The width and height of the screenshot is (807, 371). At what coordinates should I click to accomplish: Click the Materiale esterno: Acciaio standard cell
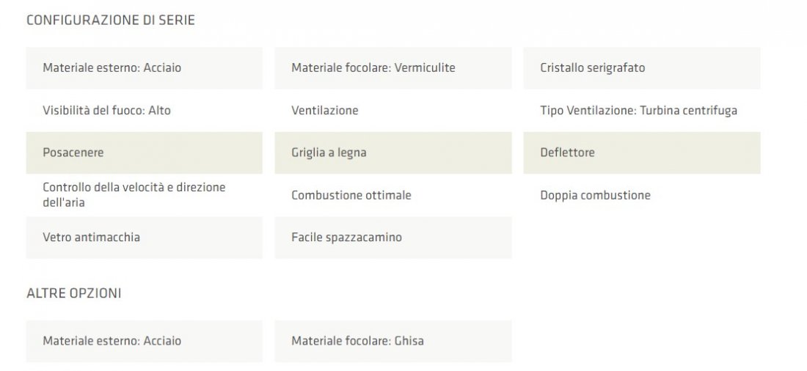coord(144,68)
